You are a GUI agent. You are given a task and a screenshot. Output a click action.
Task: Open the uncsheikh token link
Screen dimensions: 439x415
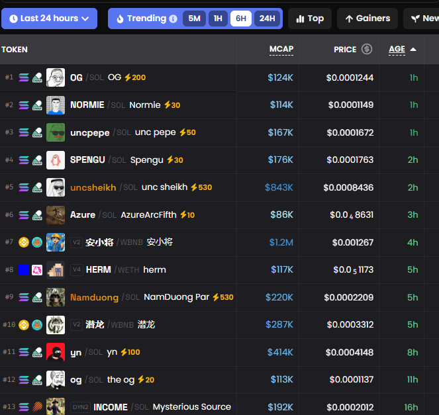[x=93, y=187]
